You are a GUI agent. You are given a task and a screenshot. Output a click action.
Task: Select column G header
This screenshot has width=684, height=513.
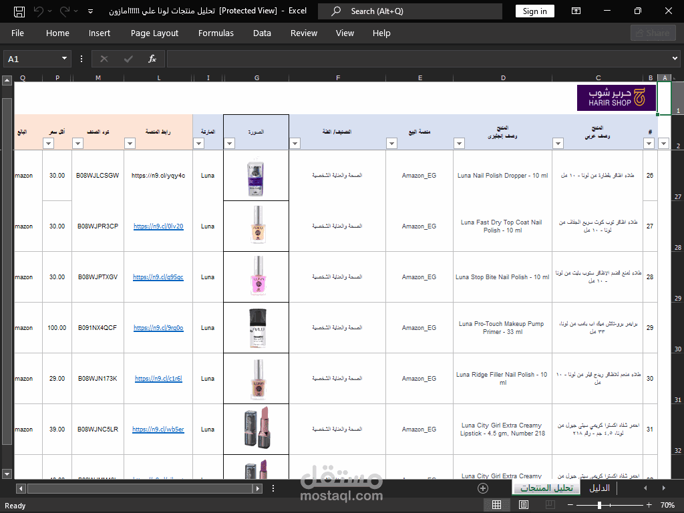[x=256, y=77]
